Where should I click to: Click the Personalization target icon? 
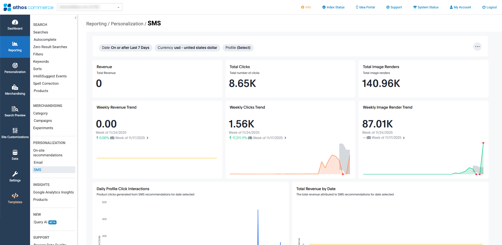[15, 65]
